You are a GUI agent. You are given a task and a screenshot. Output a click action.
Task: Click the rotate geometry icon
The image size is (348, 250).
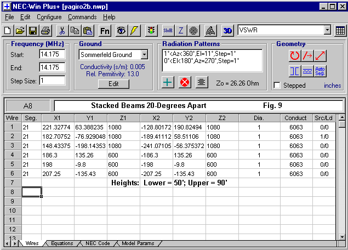tap(295, 55)
